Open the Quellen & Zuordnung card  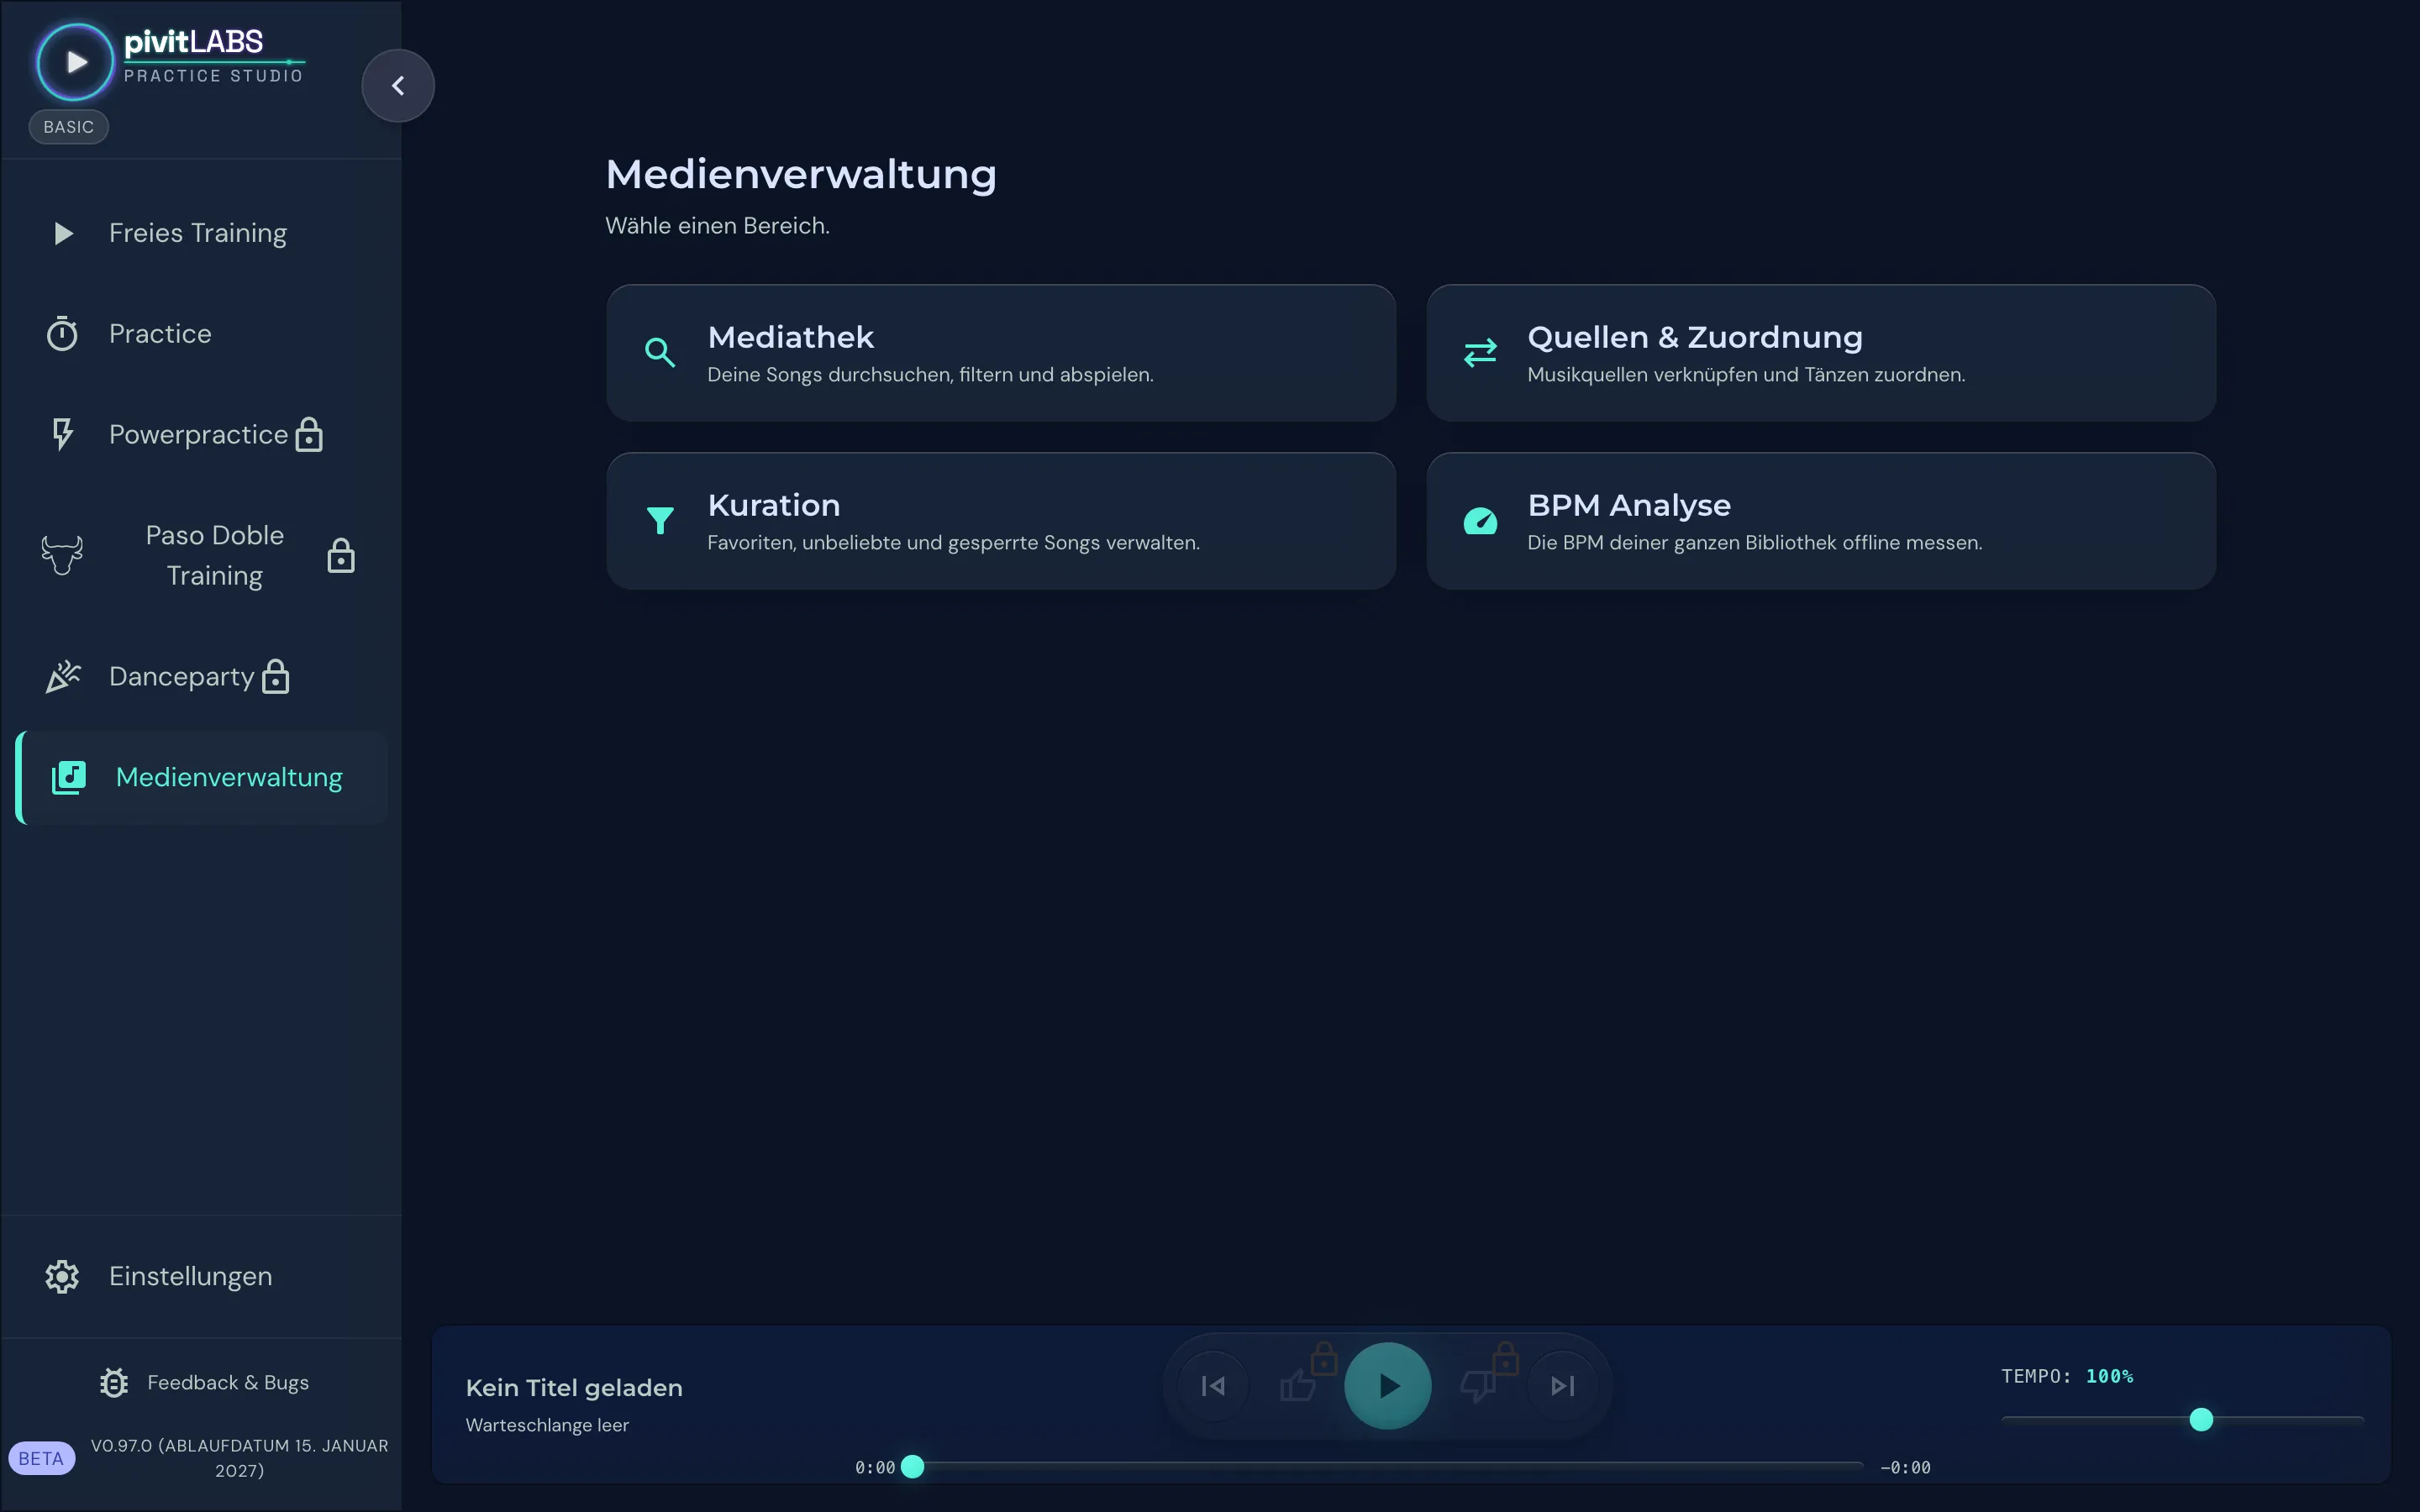tap(1821, 353)
